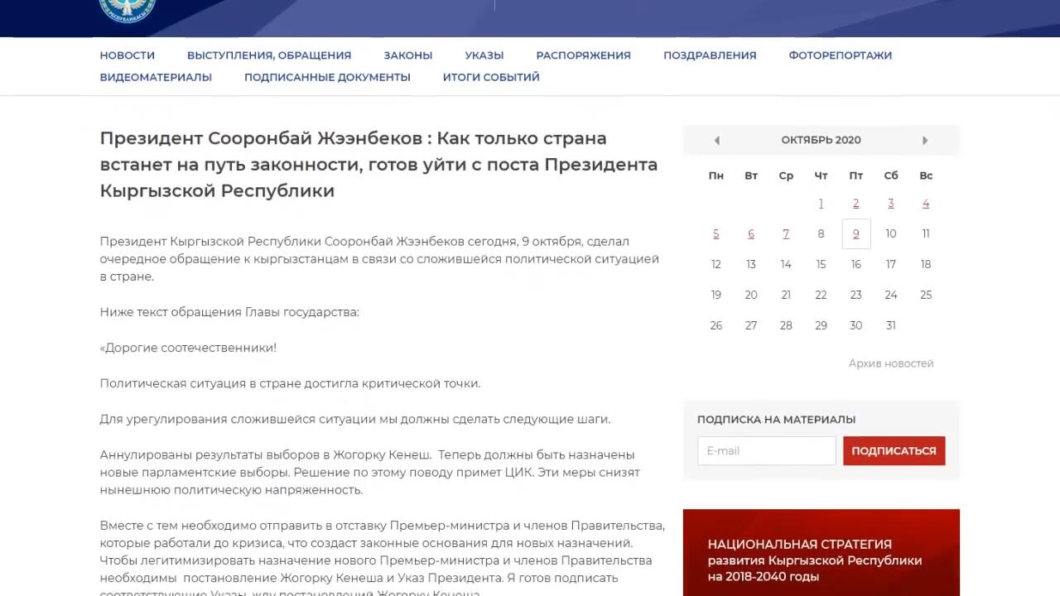Viewport: 1060px width, 596px height.
Task: Go to previous month in calendar
Action: [716, 141]
